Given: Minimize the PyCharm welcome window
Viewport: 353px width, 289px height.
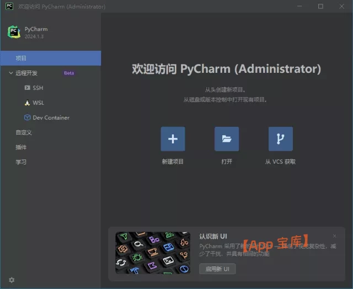Looking at the screenshot, I should (299, 6).
